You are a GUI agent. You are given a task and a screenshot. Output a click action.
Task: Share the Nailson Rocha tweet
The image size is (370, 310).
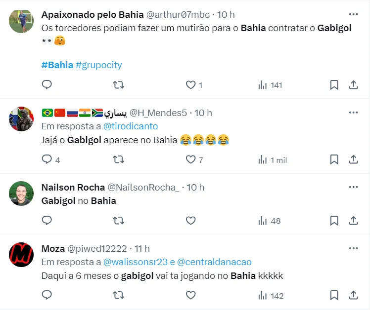pos(354,221)
